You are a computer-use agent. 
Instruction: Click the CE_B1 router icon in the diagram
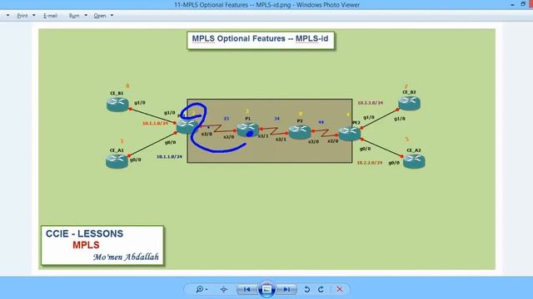[x=117, y=105]
